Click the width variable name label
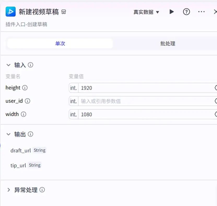 12,114
